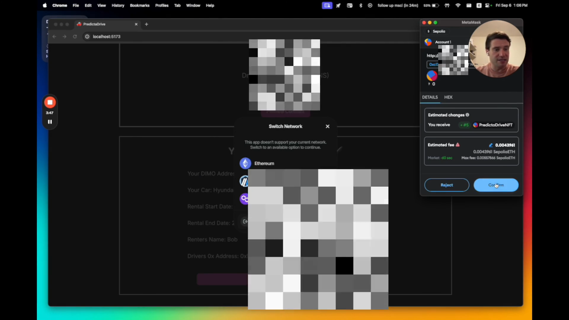Click the Estimated fee warning triangle
This screenshot has height=320, width=569.
coord(458,145)
